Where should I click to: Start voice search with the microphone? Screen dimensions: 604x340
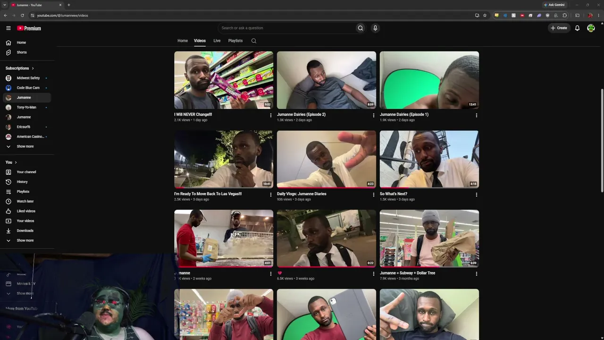tap(375, 28)
